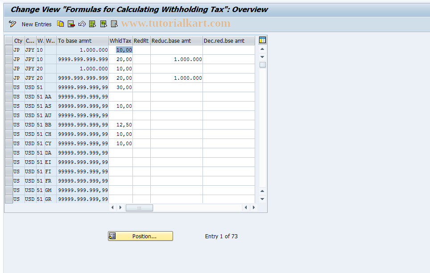Click the Delete entry icon
430x273 pixels.
71,24
